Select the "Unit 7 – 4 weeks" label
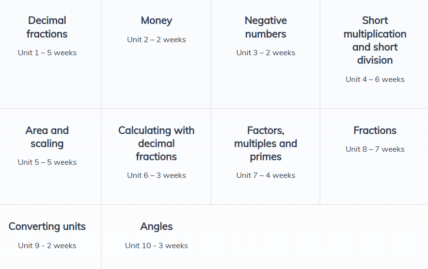Screen dimensions: 428x269 click(x=266, y=175)
